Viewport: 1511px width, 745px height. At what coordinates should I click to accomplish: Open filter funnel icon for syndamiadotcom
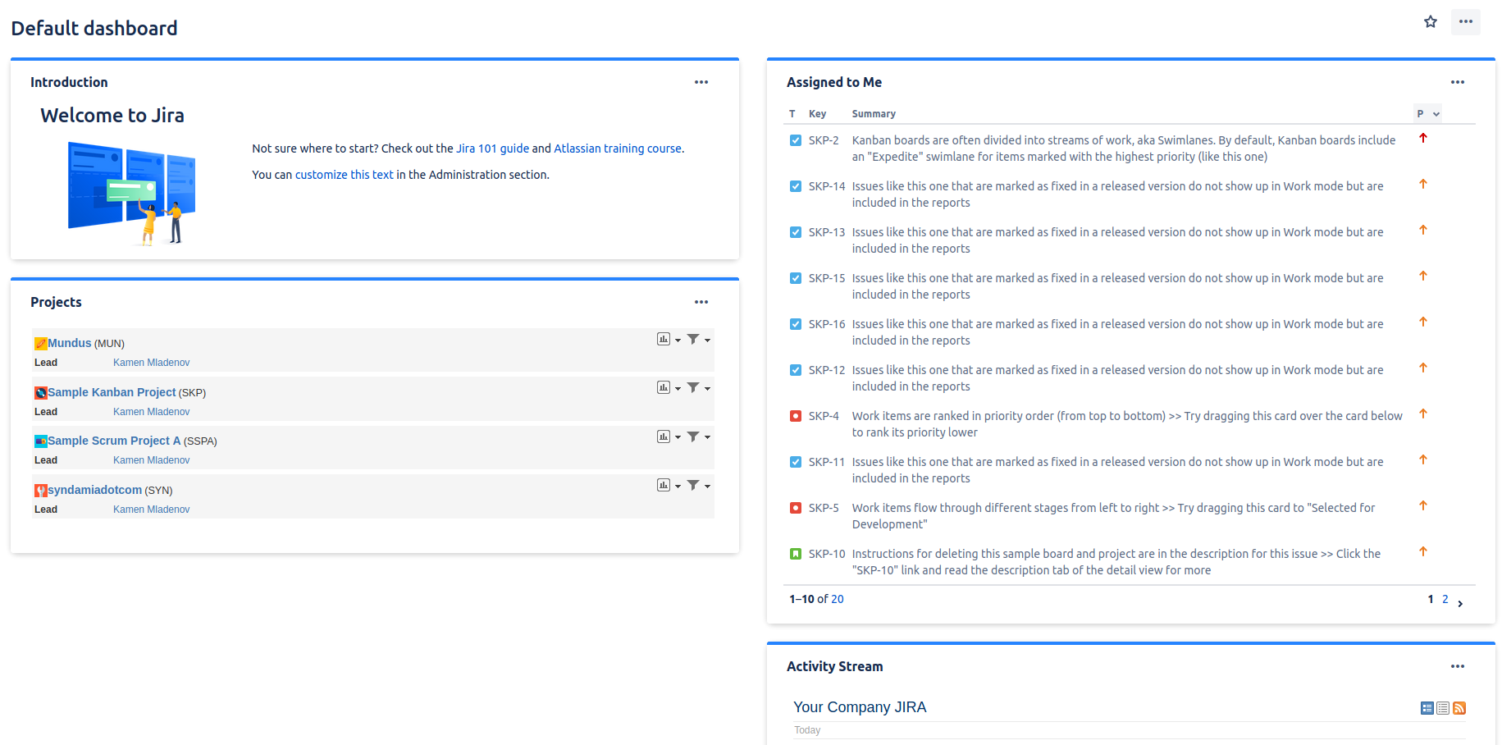tap(693, 485)
